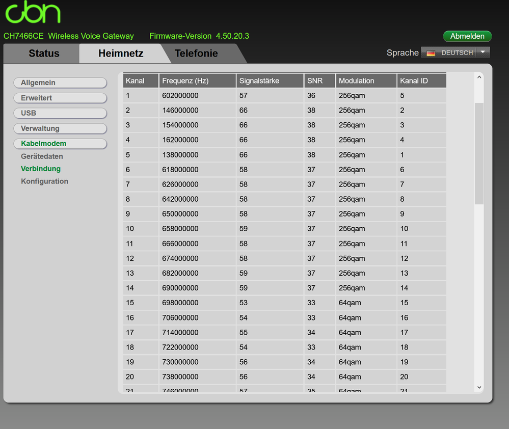Select frequency cell 650000000
Image resolution: width=509 pixels, height=429 pixels.
coord(197,214)
